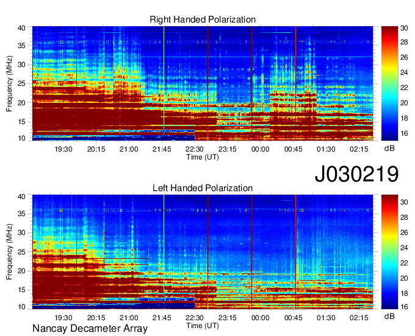Click the 00:00 time tick under Right Handed plot
This screenshot has width=415, height=336.
[261, 149]
